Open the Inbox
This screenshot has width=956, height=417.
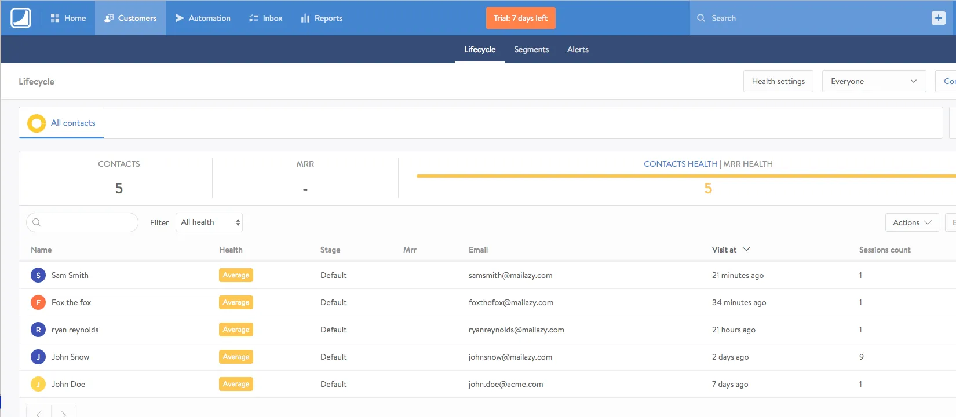pyautogui.click(x=266, y=18)
